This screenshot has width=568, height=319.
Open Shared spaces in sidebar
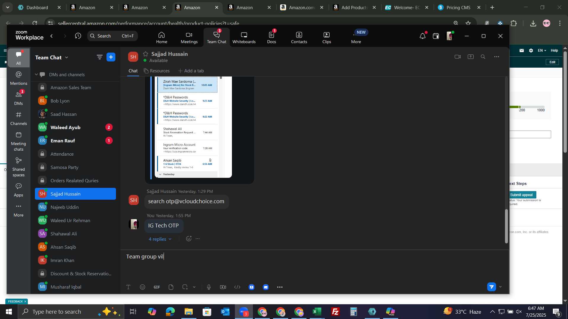pyautogui.click(x=18, y=167)
